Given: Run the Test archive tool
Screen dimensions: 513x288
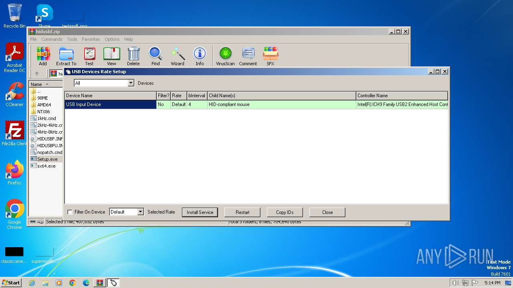Looking at the screenshot, I should click(x=89, y=56).
